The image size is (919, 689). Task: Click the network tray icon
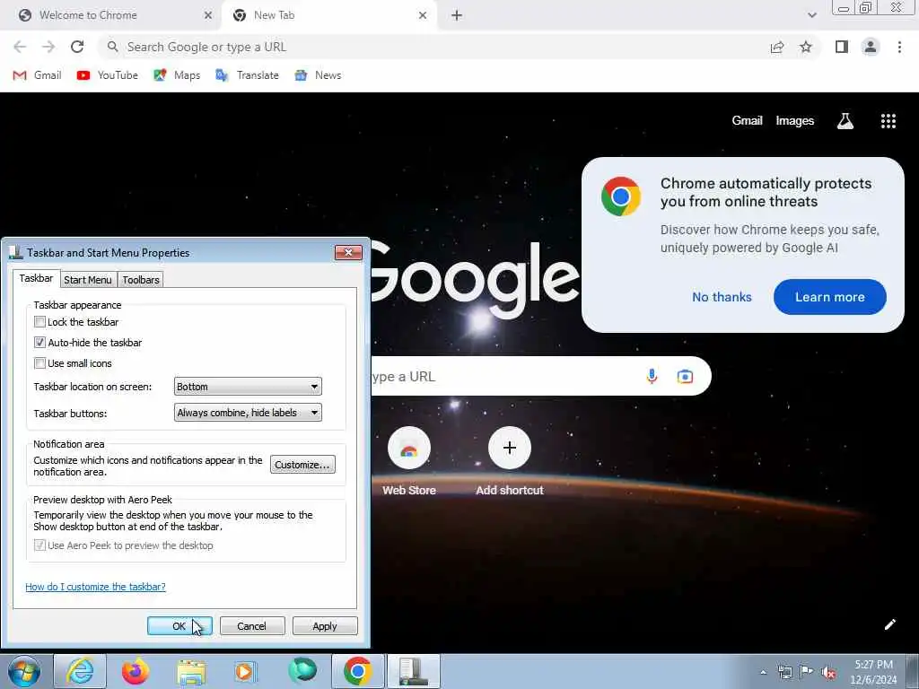(784, 673)
